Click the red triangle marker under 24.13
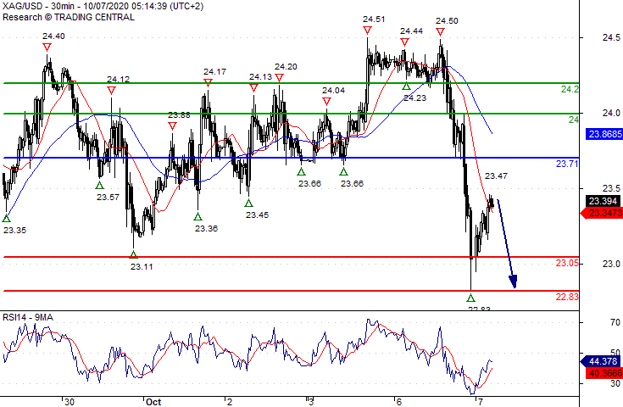 [254, 88]
